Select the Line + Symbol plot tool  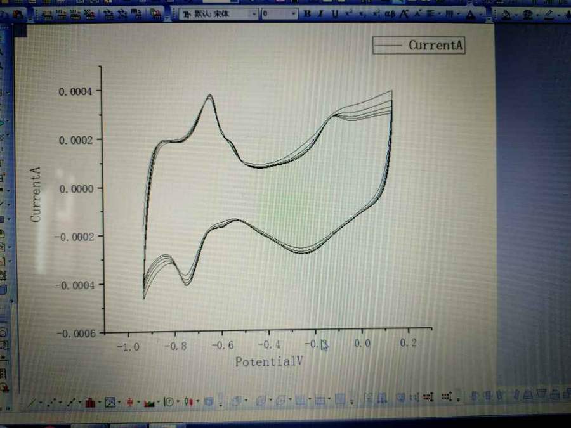click(71, 402)
